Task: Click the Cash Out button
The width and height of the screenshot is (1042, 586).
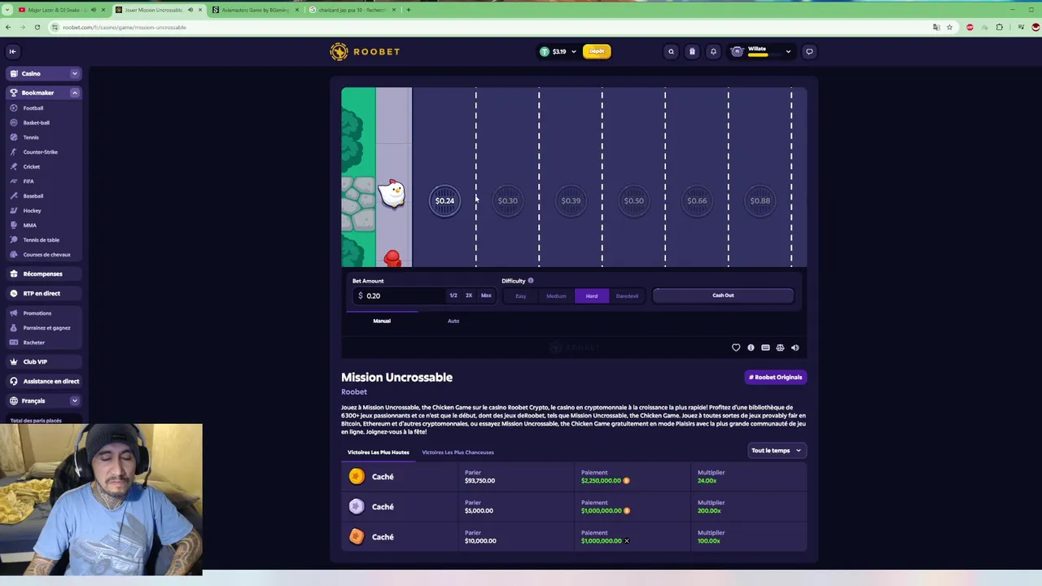Action: click(x=723, y=295)
